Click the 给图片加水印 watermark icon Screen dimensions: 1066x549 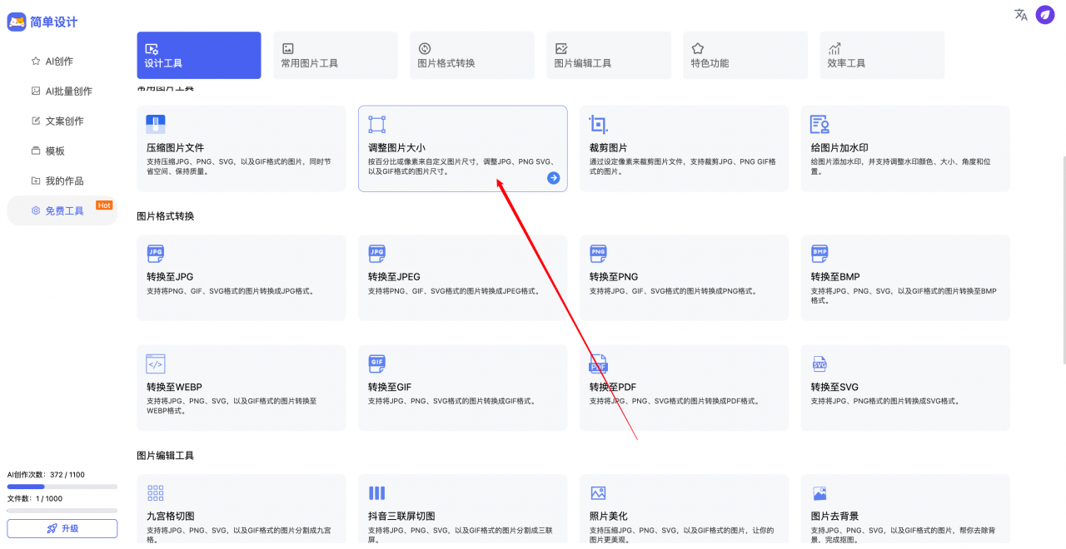pyautogui.click(x=819, y=125)
